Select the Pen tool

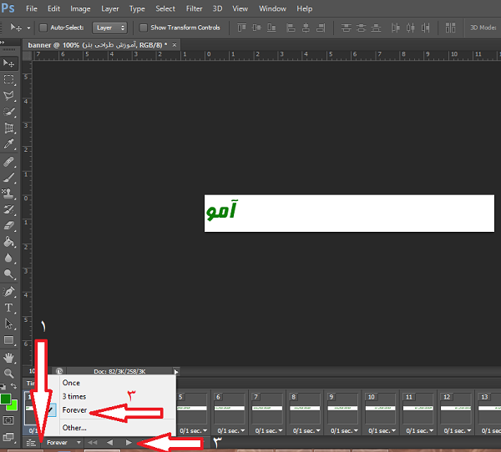tap(9, 292)
